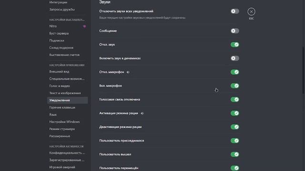Screen dimensions: 305x171
Task: Toggle Отключить звуки всех уведомлений switch
Action: coord(235,11)
